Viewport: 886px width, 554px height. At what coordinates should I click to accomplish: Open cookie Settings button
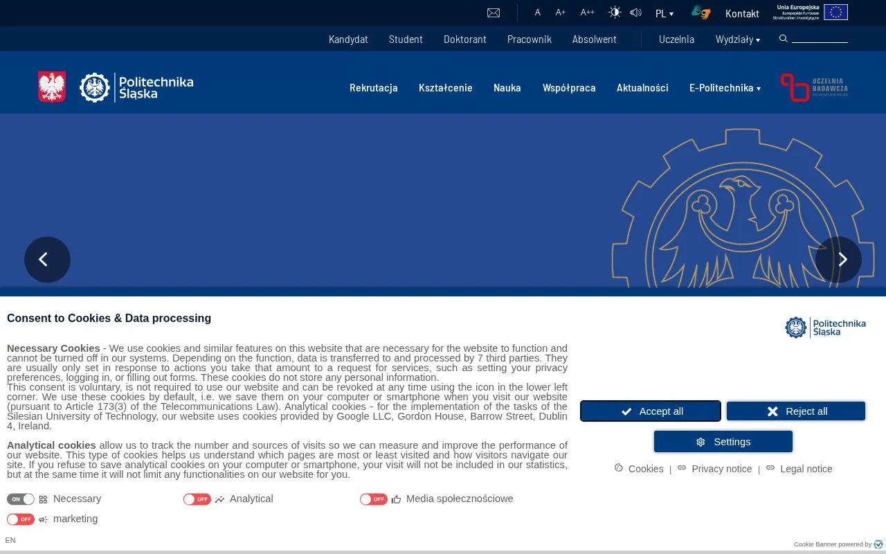723,442
